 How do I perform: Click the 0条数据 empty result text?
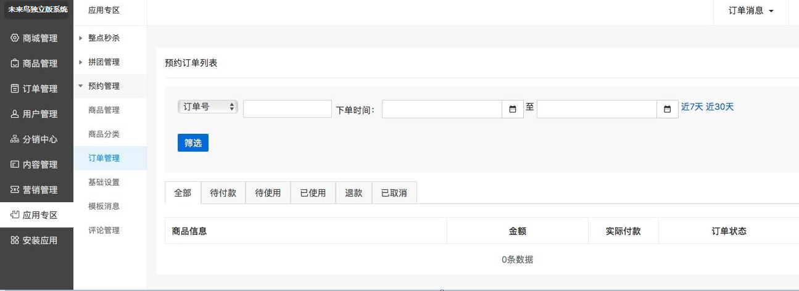[517, 260]
